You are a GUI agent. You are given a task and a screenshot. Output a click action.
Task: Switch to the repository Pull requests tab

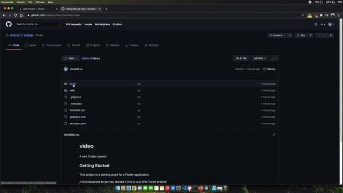(51, 45)
